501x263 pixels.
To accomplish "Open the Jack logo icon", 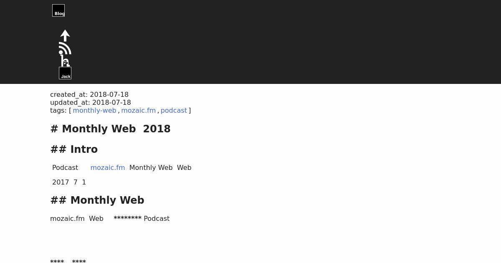I will [65, 73].
